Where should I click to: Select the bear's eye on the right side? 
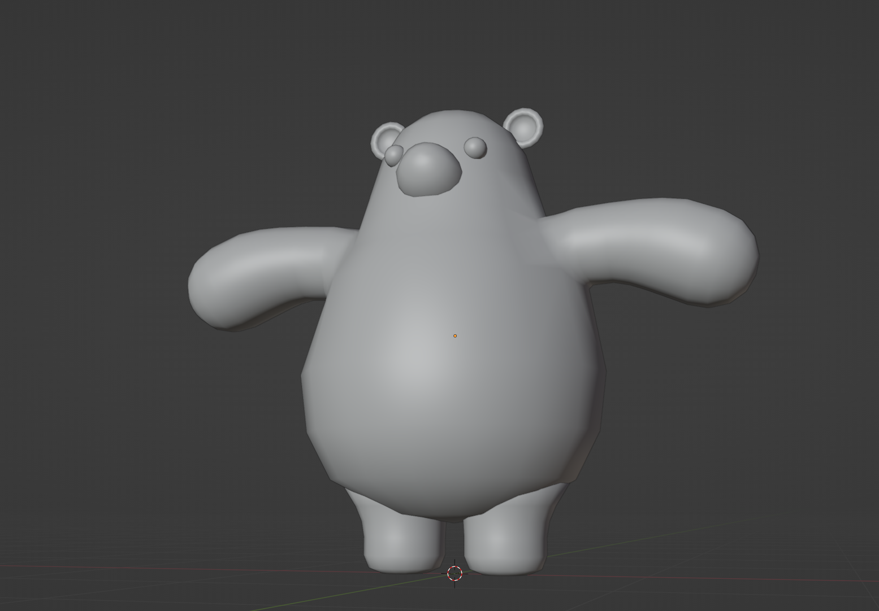[475, 148]
